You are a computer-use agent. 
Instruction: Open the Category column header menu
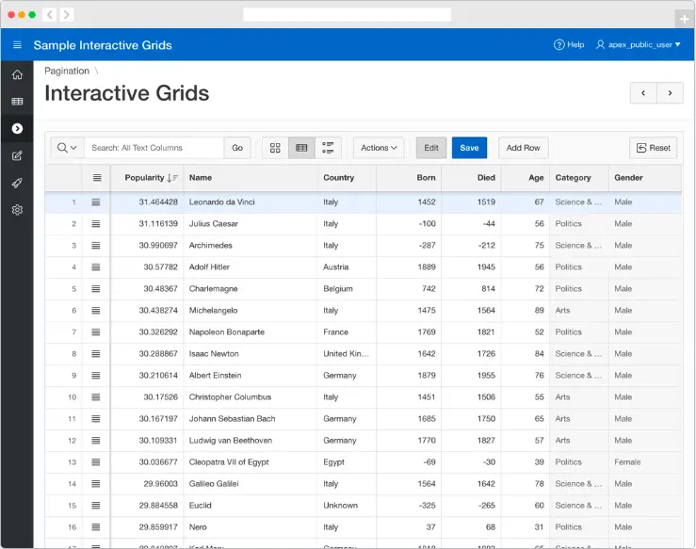pyautogui.click(x=579, y=178)
